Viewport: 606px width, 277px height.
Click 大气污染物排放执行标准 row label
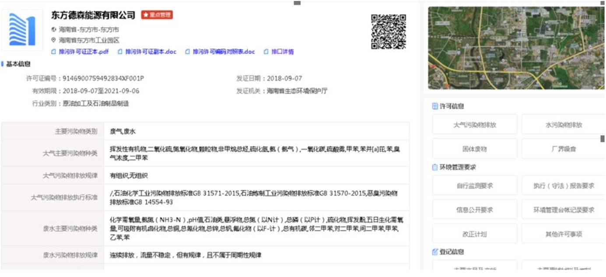pyautogui.click(x=64, y=197)
